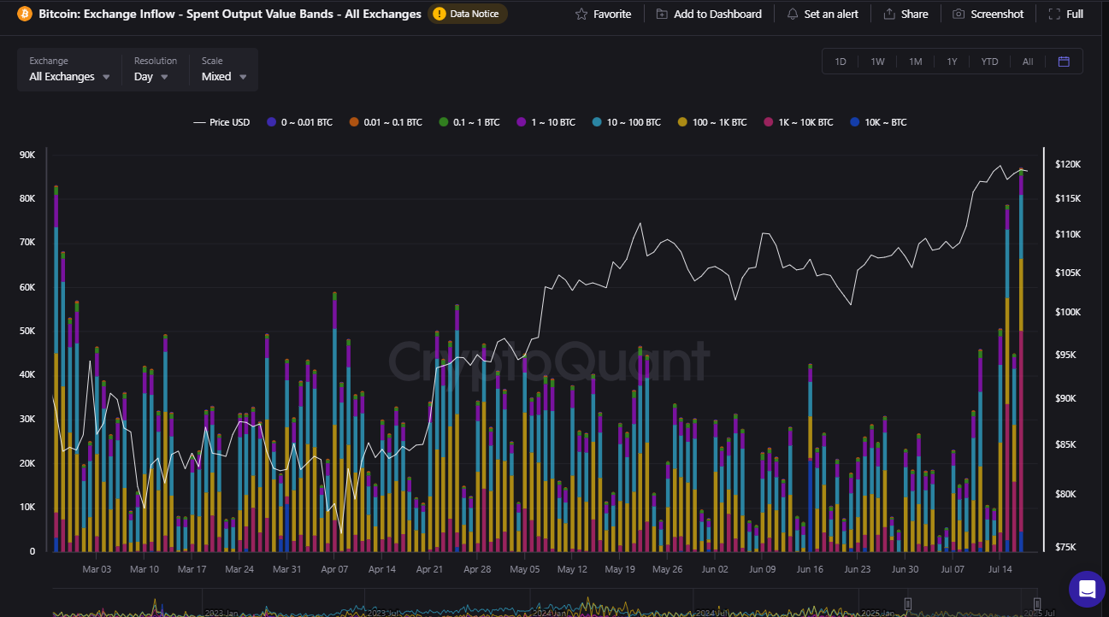Click the $120K price axis label
Screen dimensions: 1109x617
pyautogui.click(x=1068, y=163)
